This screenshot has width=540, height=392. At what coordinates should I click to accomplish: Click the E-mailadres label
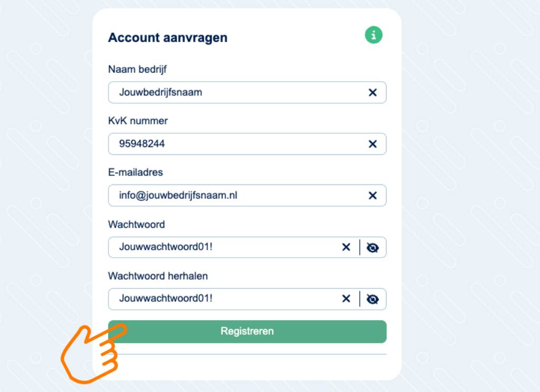click(x=136, y=172)
